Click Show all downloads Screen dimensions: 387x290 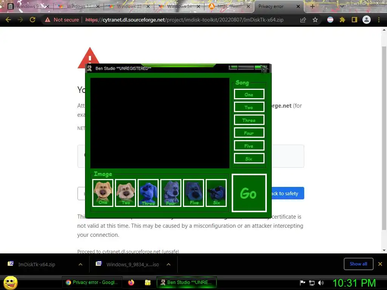tap(358, 264)
